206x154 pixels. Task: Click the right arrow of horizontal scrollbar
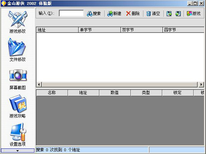tap(201, 85)
